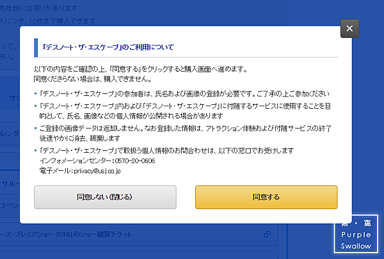384x259 pixels.
Task: Click the bullet about personal information being published
Action: click(185, 111)
